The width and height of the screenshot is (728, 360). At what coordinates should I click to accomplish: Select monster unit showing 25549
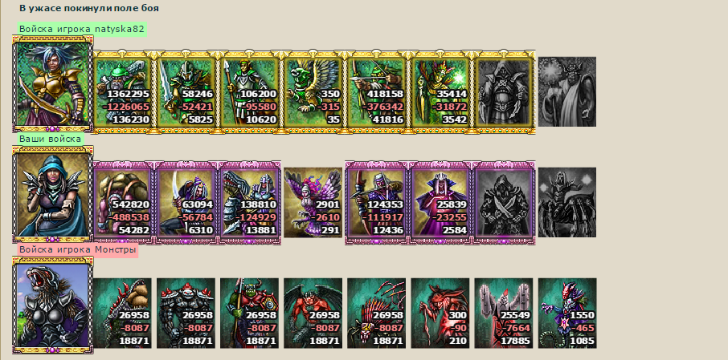coord(504,313)
